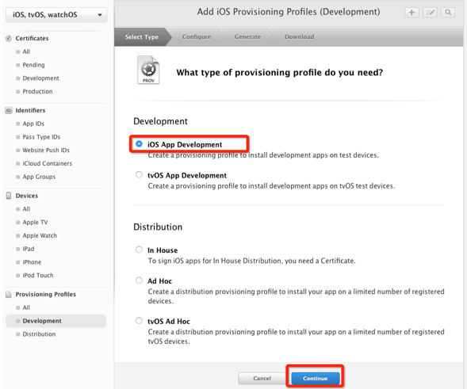Click the Provisioning Profiles document icon
This screenshot has height=389, width=467.
(9, 295)
